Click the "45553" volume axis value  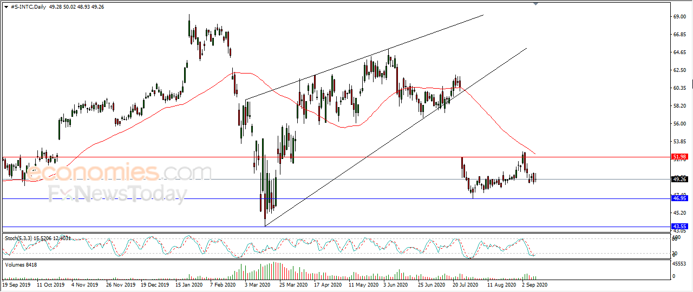click(681, 264)
